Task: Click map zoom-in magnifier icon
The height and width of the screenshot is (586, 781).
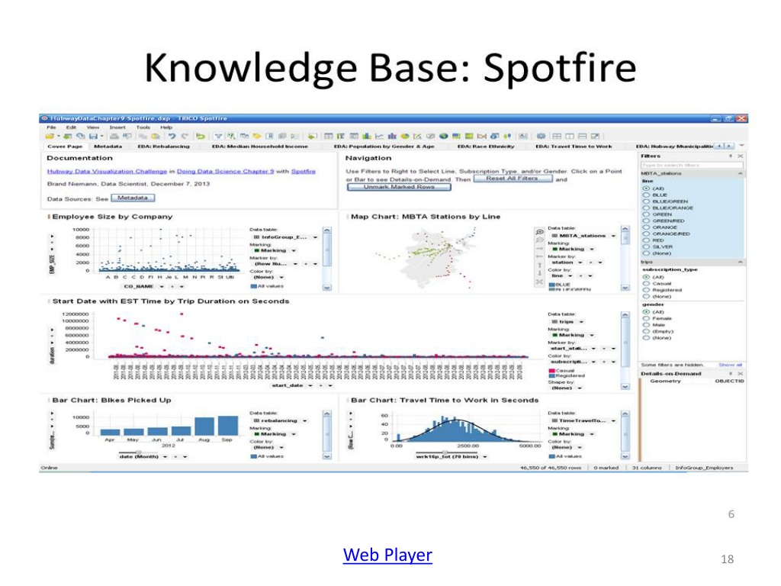Action: click(539, 232)
